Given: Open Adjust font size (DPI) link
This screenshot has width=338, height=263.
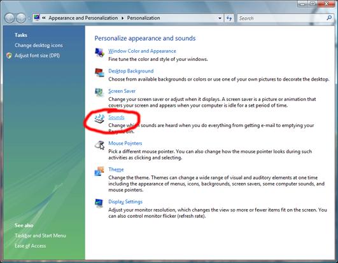Looking at the screenshot, I should (x=37, y=55).
